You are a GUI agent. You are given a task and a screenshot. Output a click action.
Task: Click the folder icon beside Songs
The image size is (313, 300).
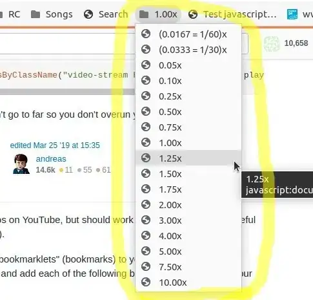coord(35,14)
